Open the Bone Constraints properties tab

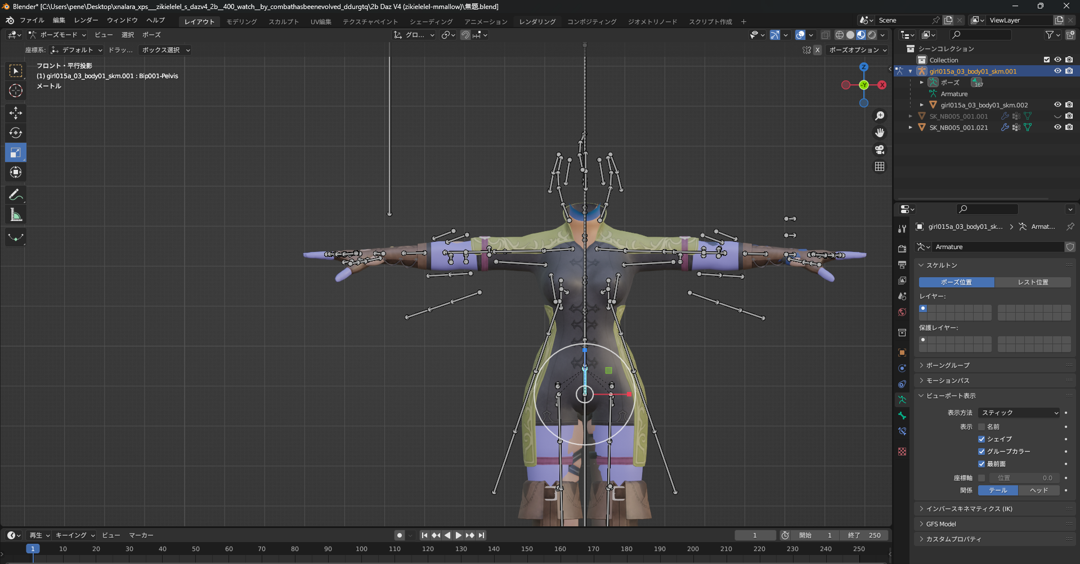902,431
